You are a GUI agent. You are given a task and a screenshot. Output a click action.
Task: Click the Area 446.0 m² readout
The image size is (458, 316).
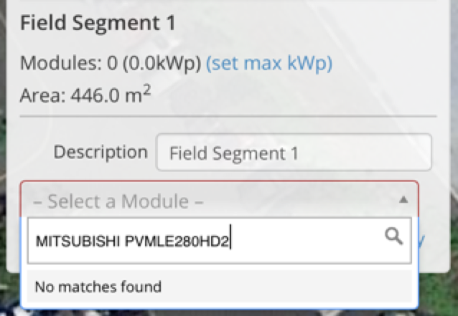[x=85, y=95]
